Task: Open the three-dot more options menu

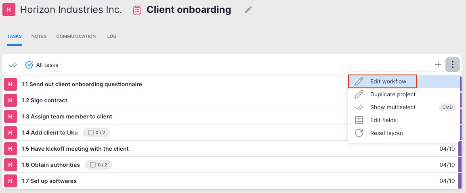Action: coord(453,64)
